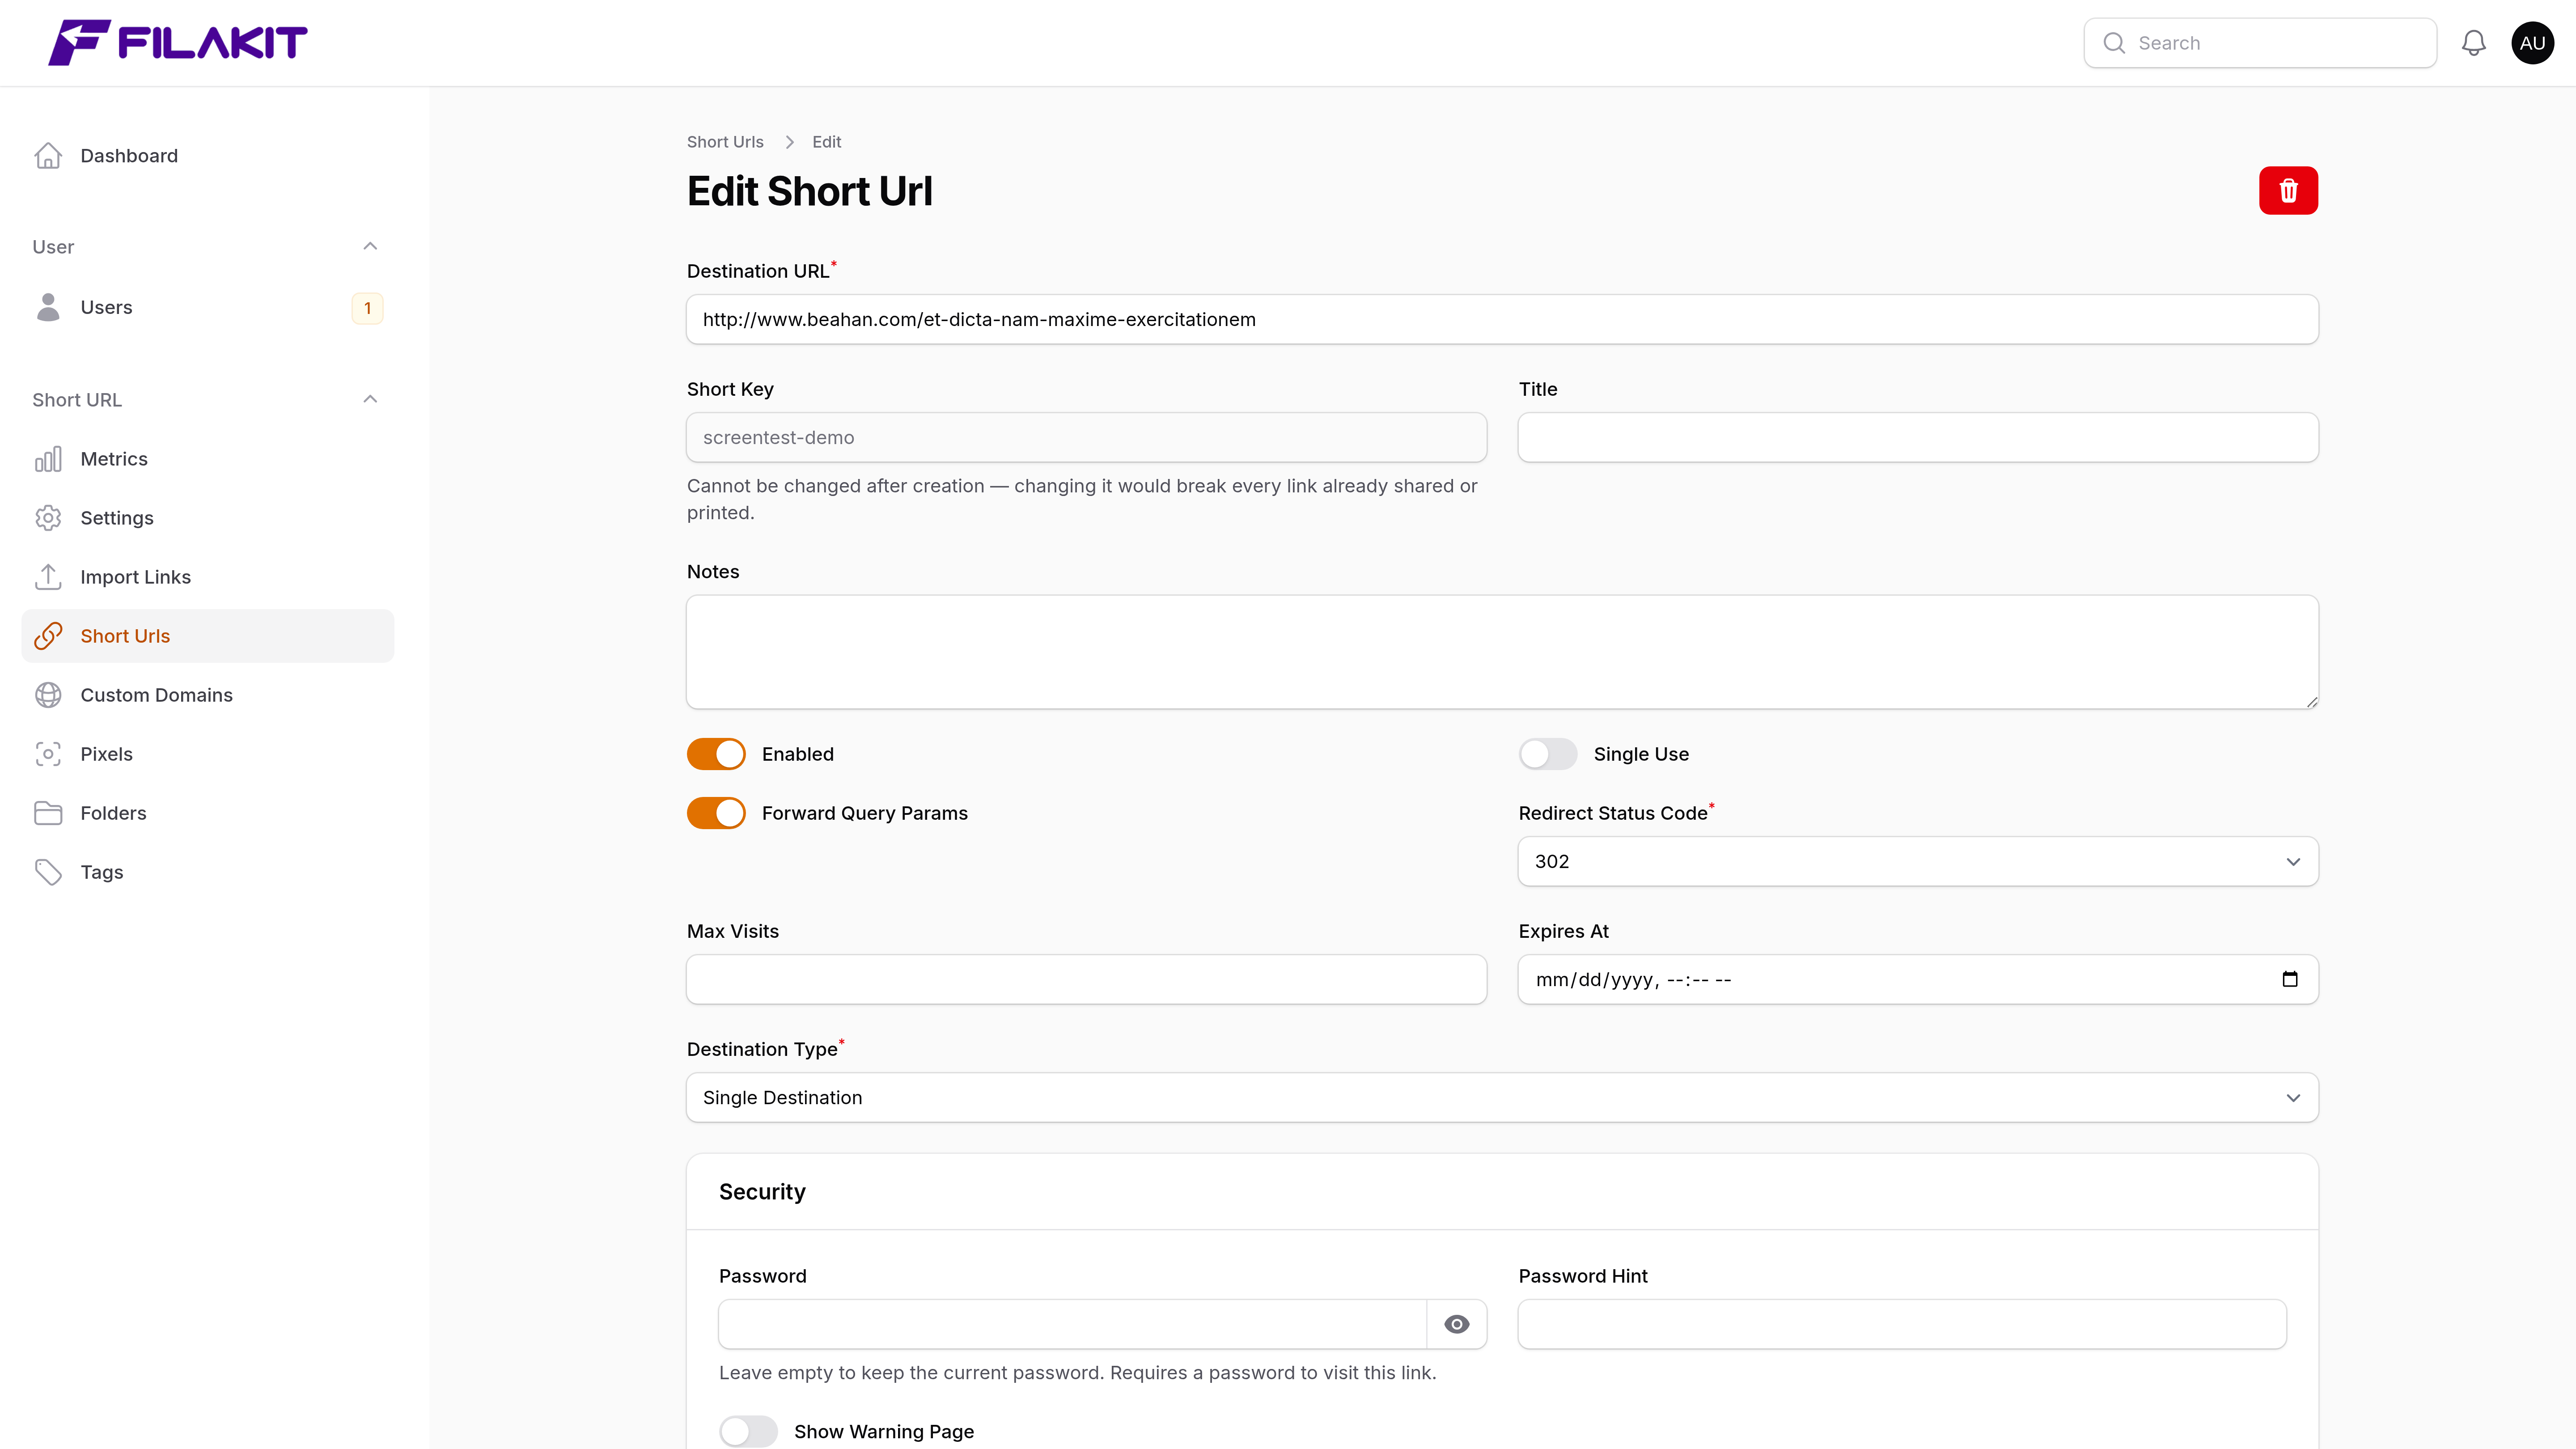Open Custom Domains in the sidebar
Viewport: 2576px width, 1449px height.
click(x=208, y=695)
